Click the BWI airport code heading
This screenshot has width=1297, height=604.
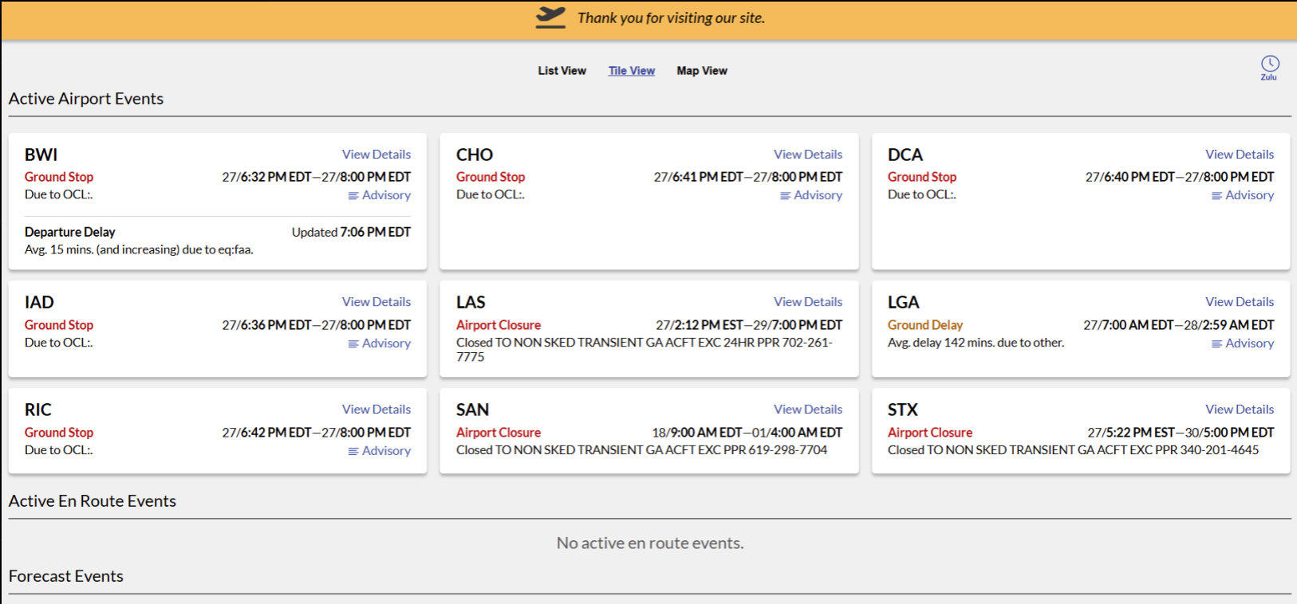tap(41, 155)
